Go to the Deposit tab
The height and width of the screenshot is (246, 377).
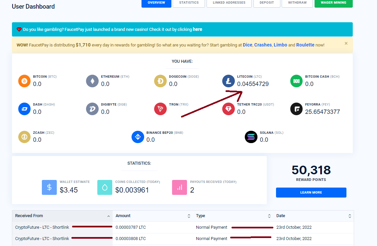pos(267,3)
